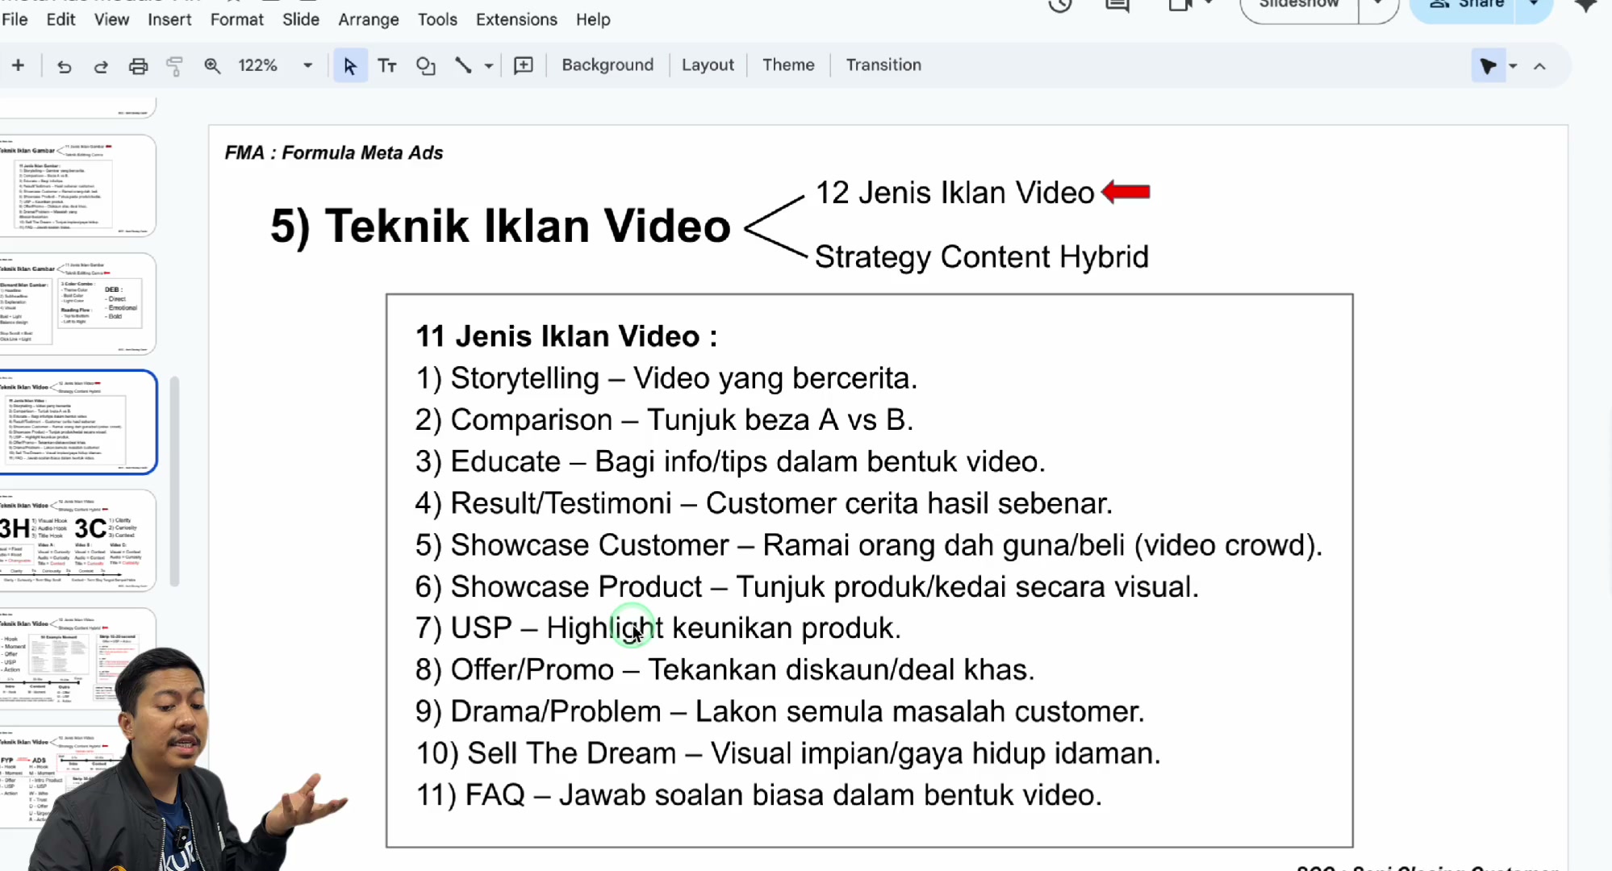Image resolution: width=1612 pixels, height=871 pixels.
Task: Open the Share options dropdown arrow
Action: pyautogui.click(x=1534, y=4)
